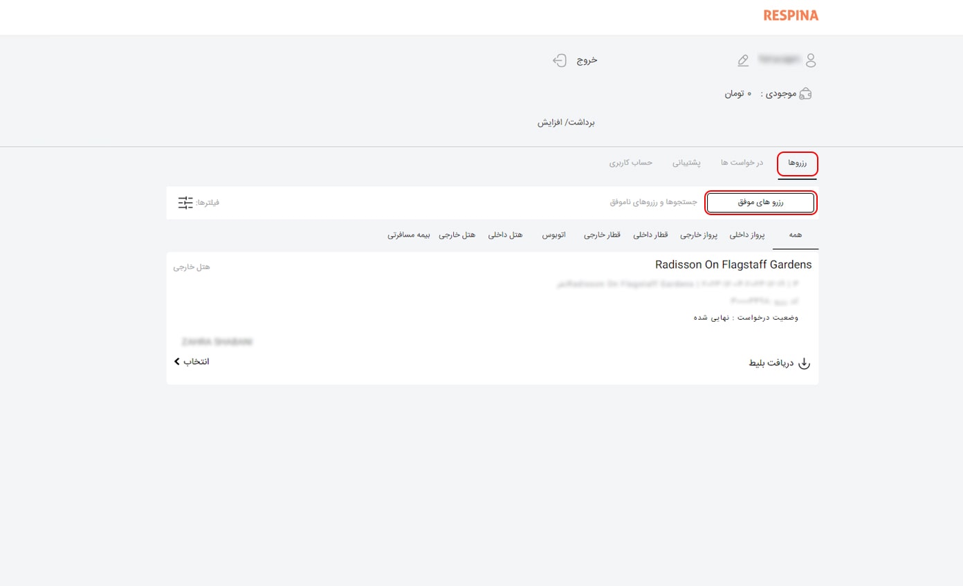Open the پشتیبانی tab
Image resolution: width=963 pixels, height=586 pixels.
686,163
